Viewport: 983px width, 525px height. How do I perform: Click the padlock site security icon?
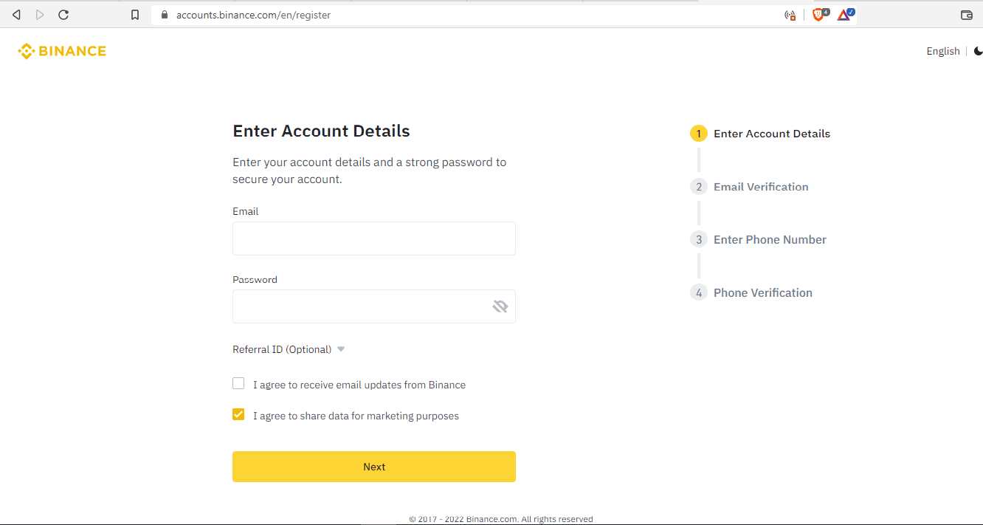tap(164, 15)
